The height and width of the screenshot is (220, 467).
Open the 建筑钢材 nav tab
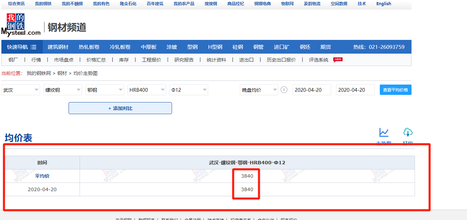pyautogui.click(x=58, y=47)
